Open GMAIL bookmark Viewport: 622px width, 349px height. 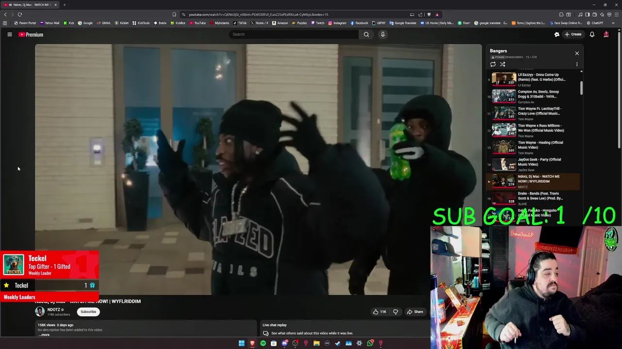pos(104,23)
